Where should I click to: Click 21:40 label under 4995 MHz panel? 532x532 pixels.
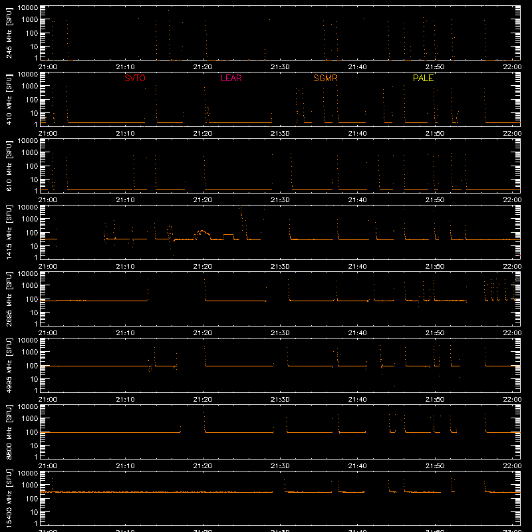pyautogui.click(x=357, y=400)
